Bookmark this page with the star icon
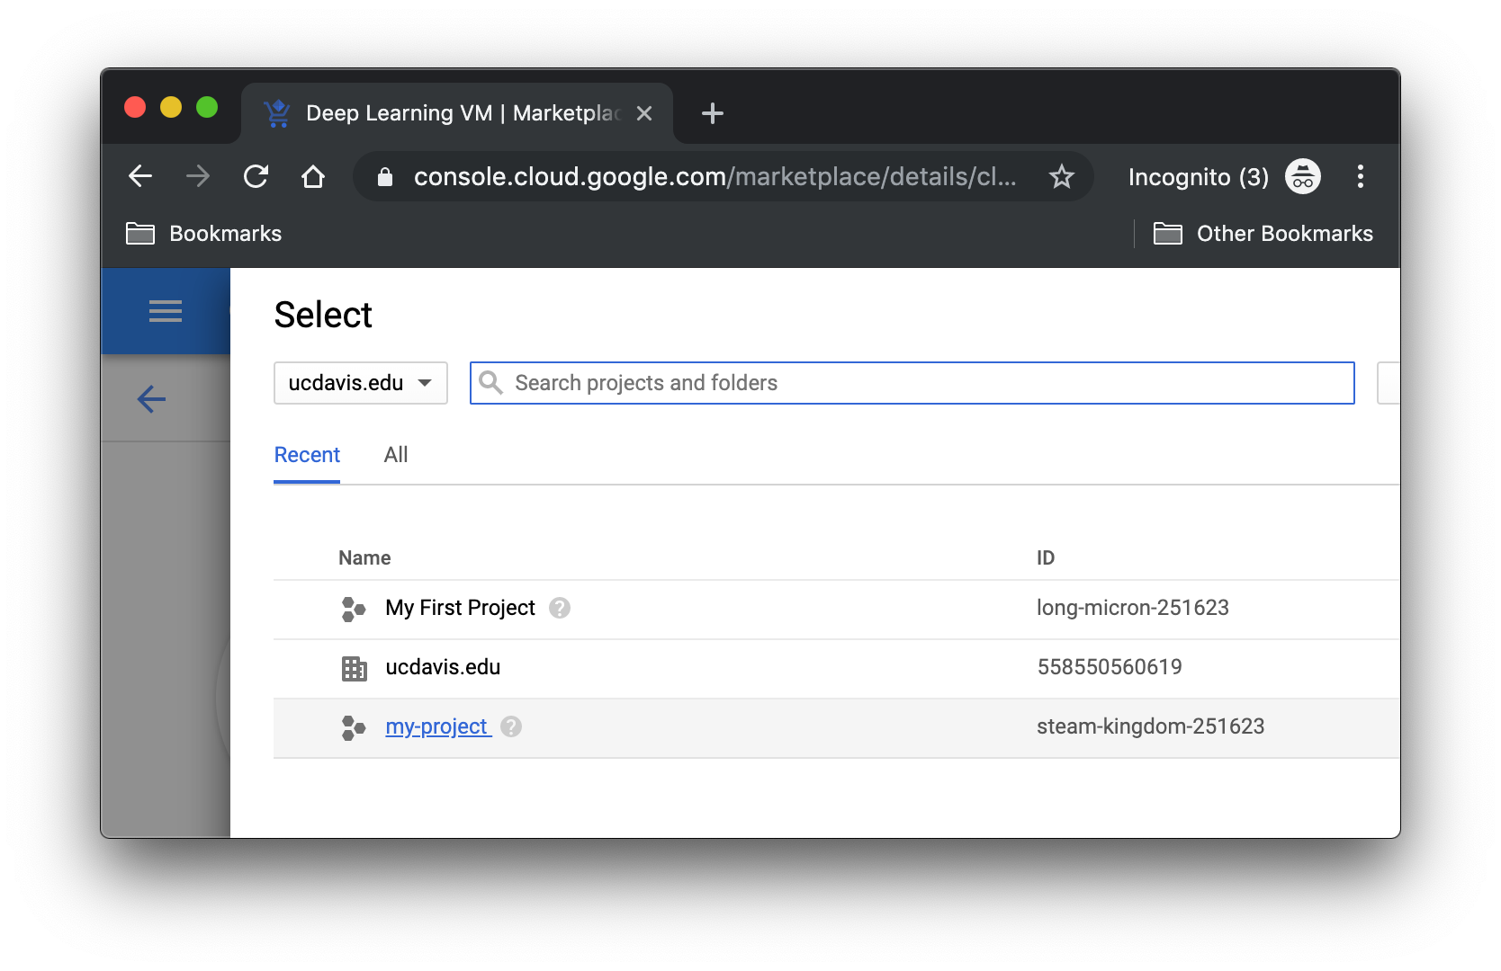 [x=1062, y=176]
